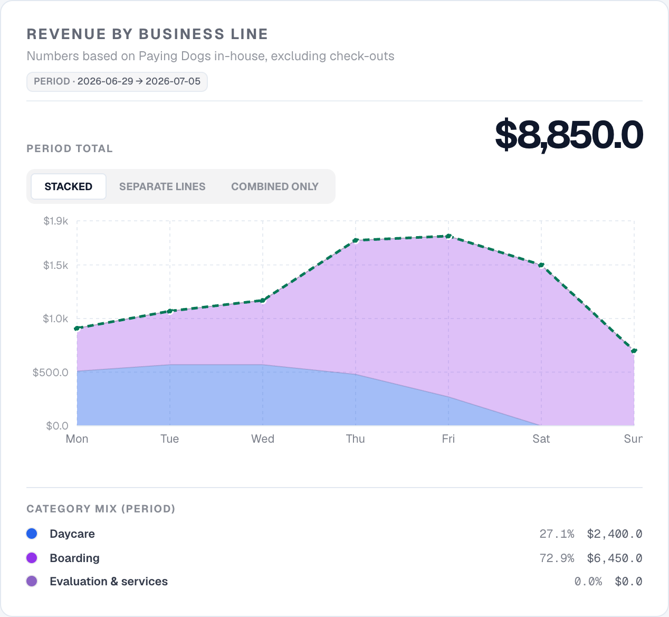Click the Saturday data point on the combined line
Viewport: 669px width, 617px height.
[x=541, y=265]
